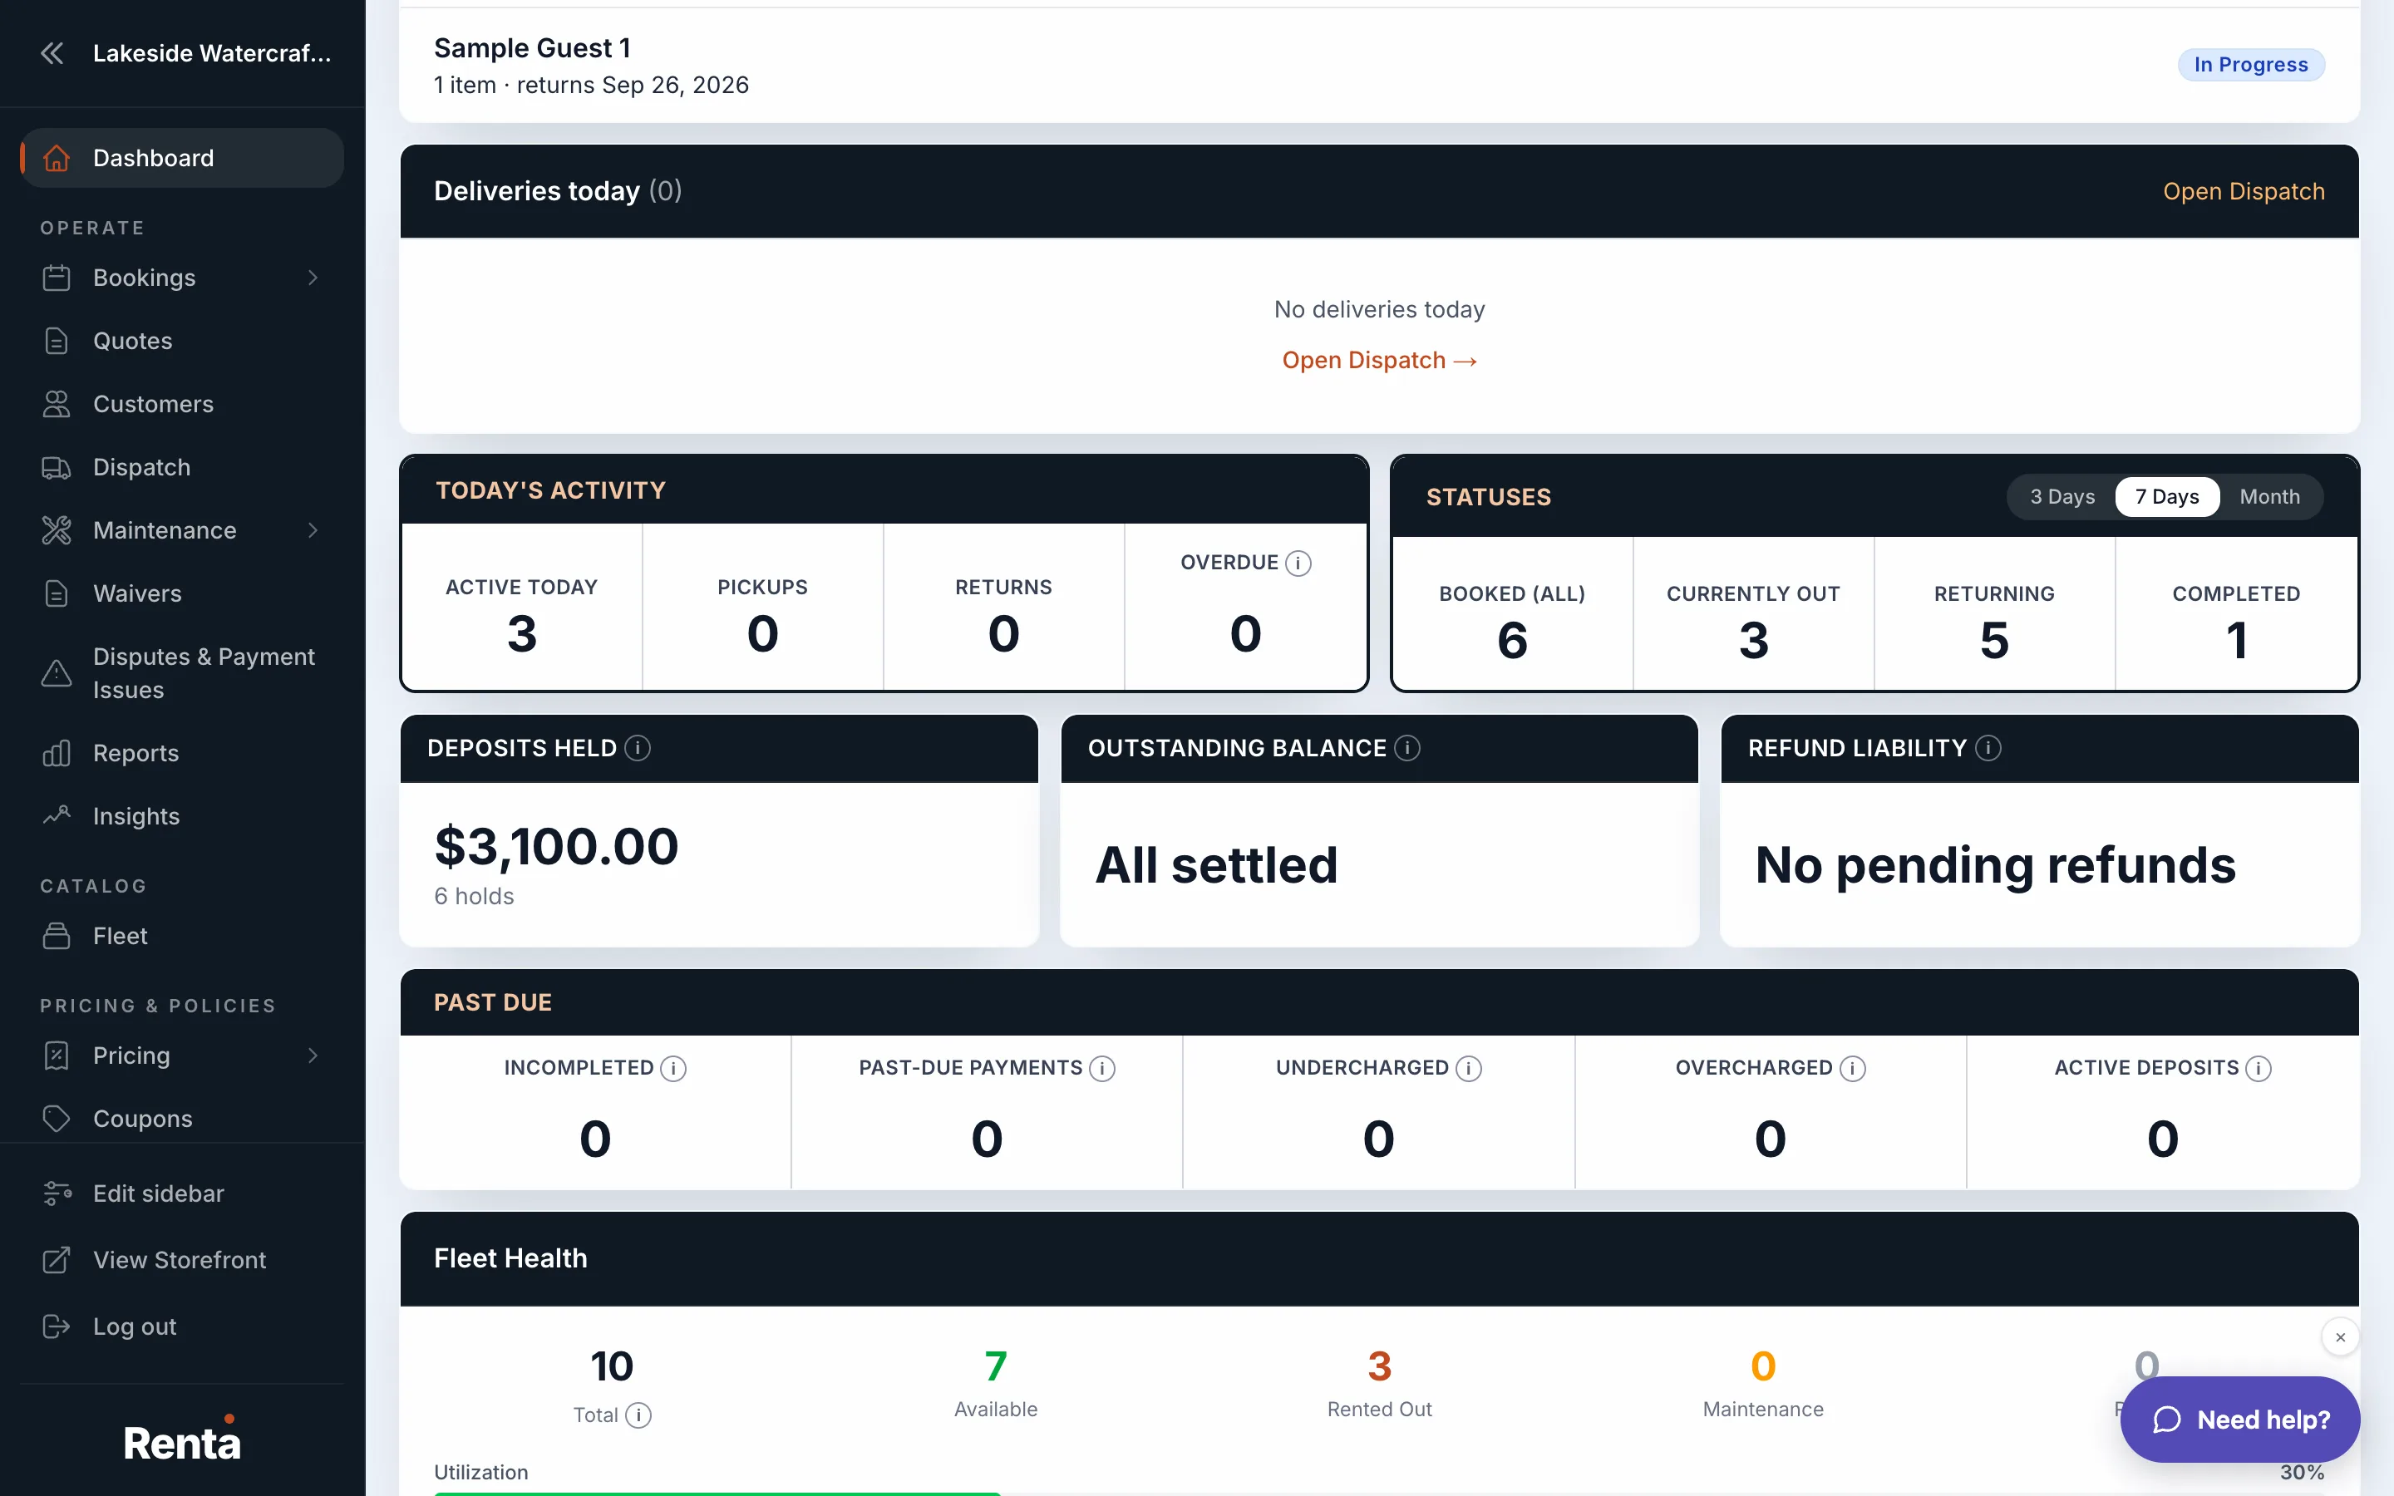The width and height of the screenshot is (2394, 1496).
Task: Click the Disputes warning triangle icon
Action: pos(57,674)
